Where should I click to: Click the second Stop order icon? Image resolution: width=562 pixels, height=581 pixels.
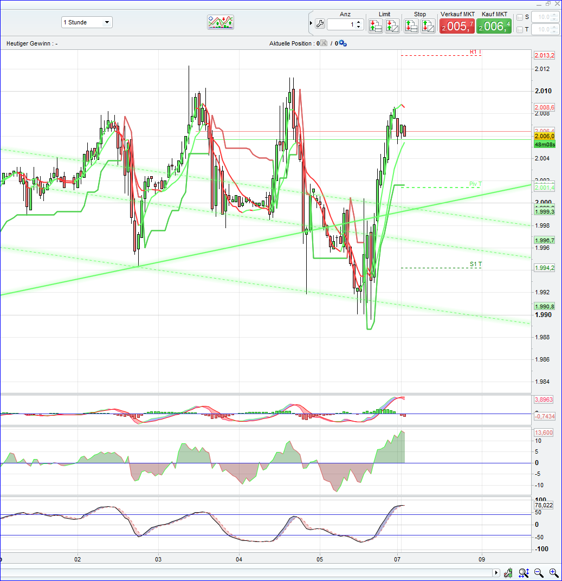(x=428, y=25)
